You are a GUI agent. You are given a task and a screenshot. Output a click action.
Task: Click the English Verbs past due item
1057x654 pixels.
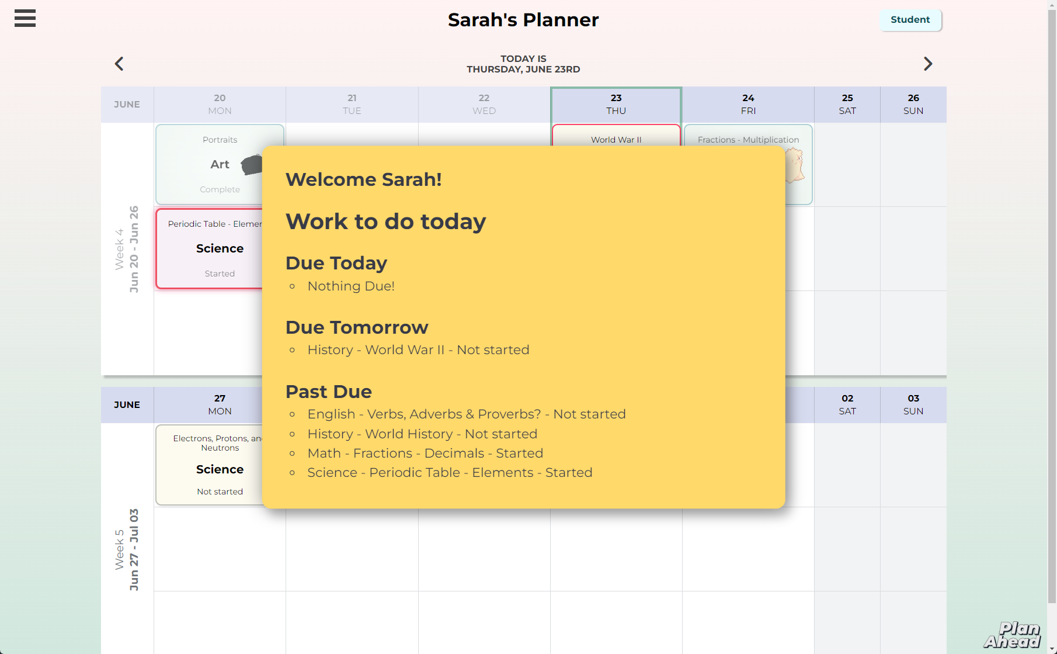466,414
